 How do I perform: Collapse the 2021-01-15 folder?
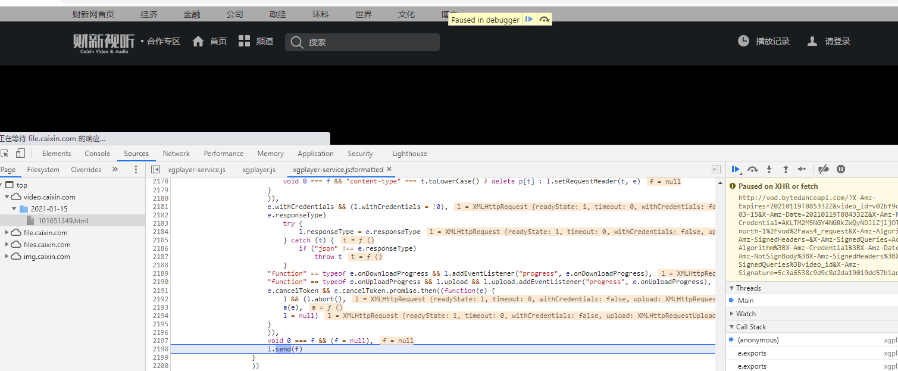pos(14,209)
